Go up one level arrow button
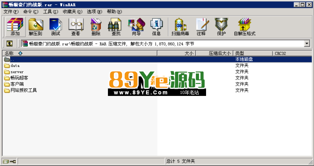This screenshot has width=314, height=166. click(x=9, y=43)
